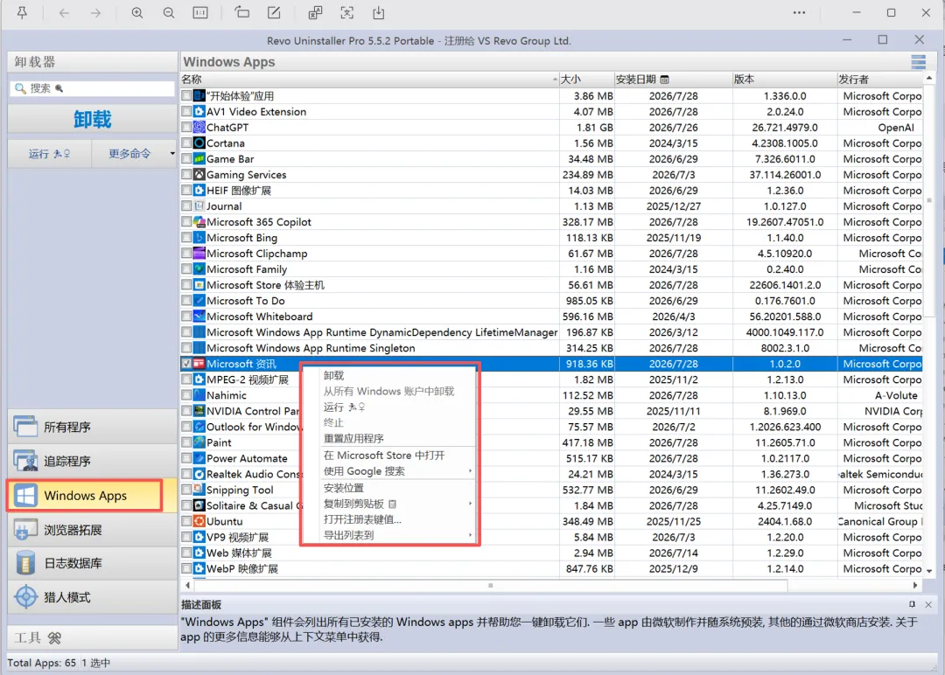Click the large 卸载 uninstall button

(x=92, y=119)
